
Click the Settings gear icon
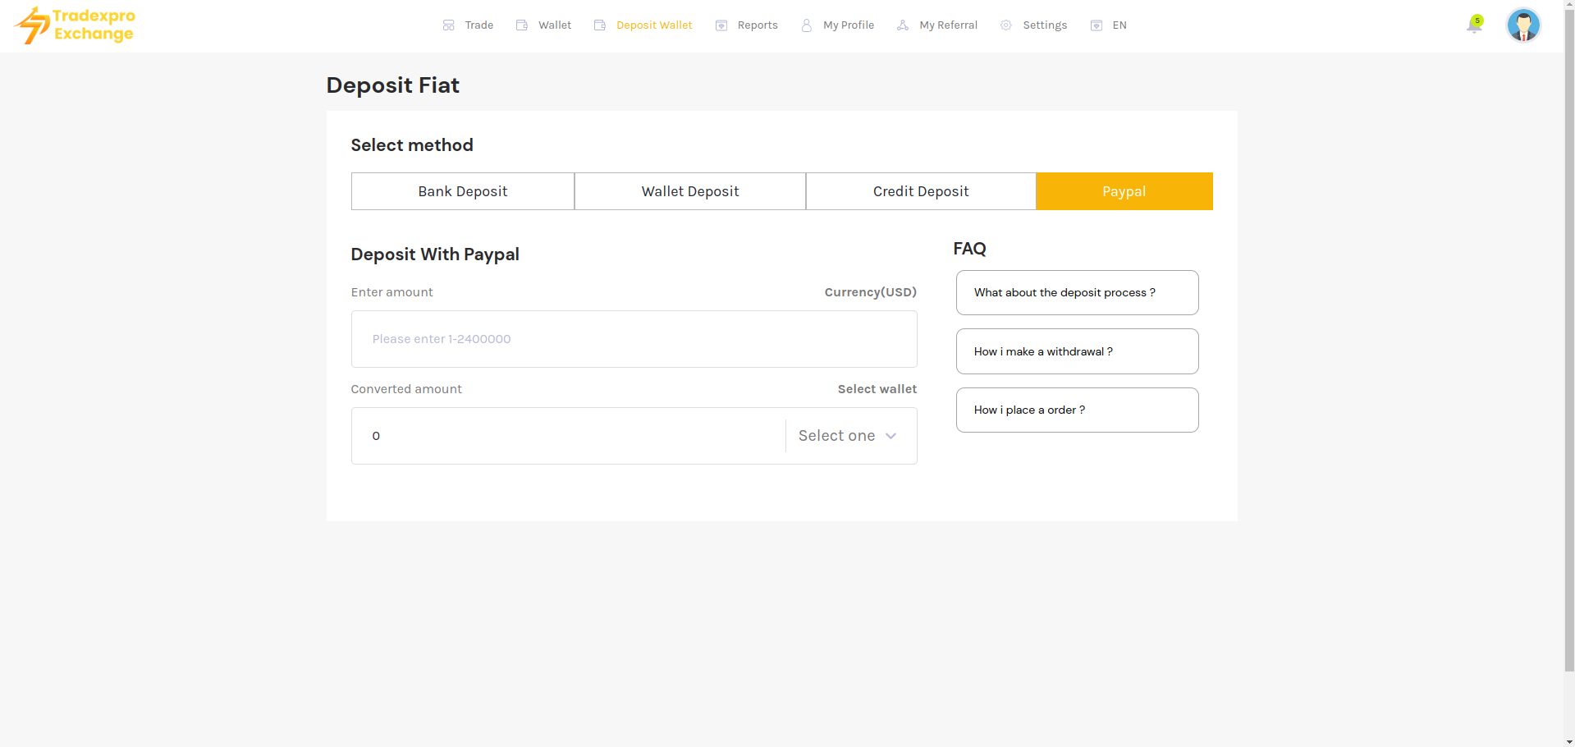1006,25
